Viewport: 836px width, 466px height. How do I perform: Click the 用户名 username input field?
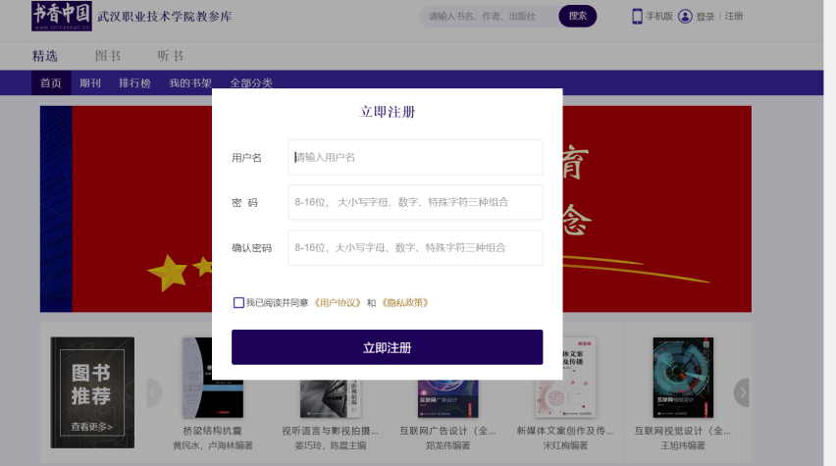(x=415, y=157)
